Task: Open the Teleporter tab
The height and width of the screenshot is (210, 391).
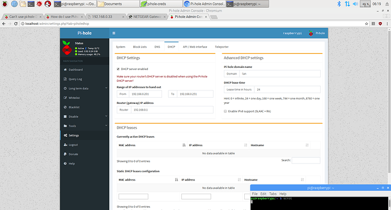Action: (x=222, y=47)
